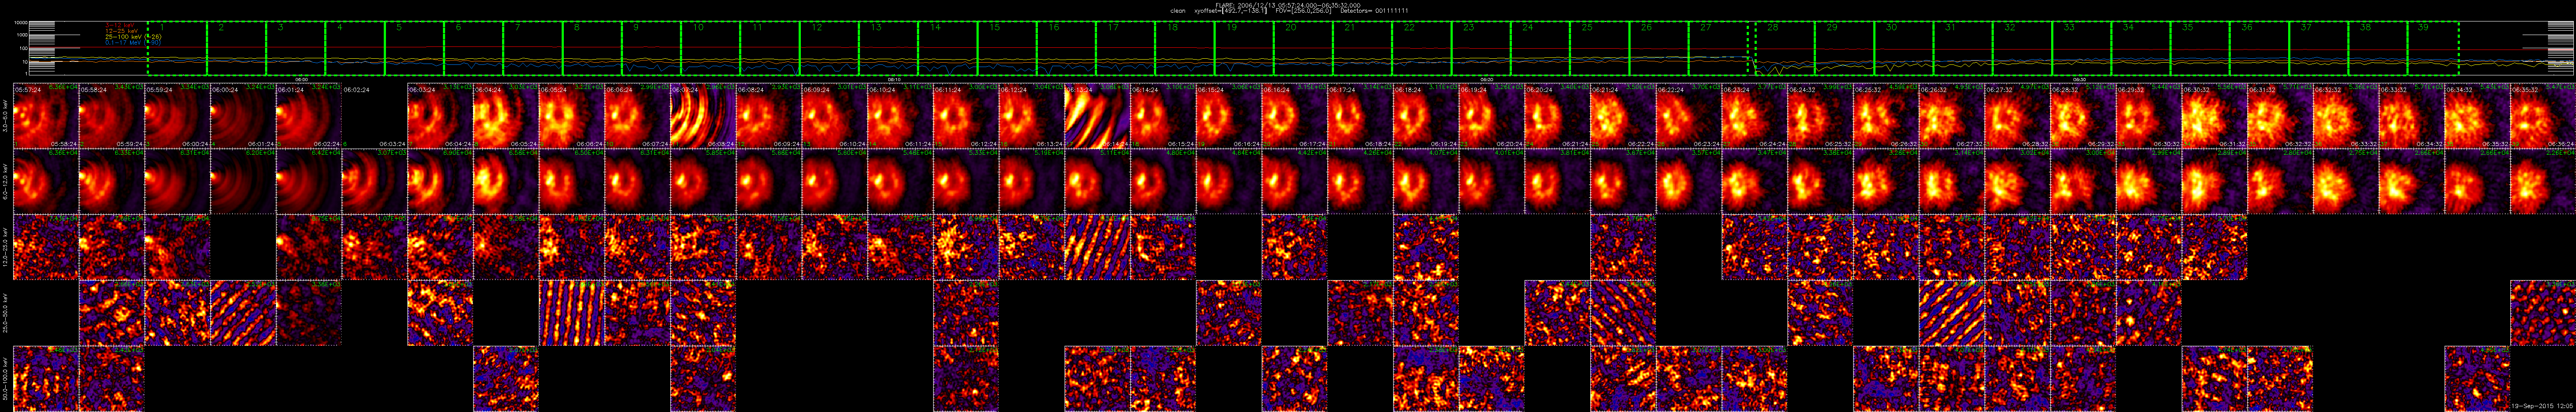Select interval 1 in the light curve
Screen dimensions: 2576x412
(177, 48)
